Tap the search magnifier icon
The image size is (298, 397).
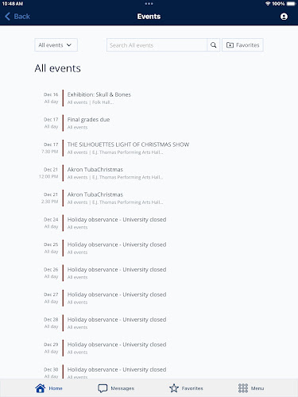(x=213, y=45)
